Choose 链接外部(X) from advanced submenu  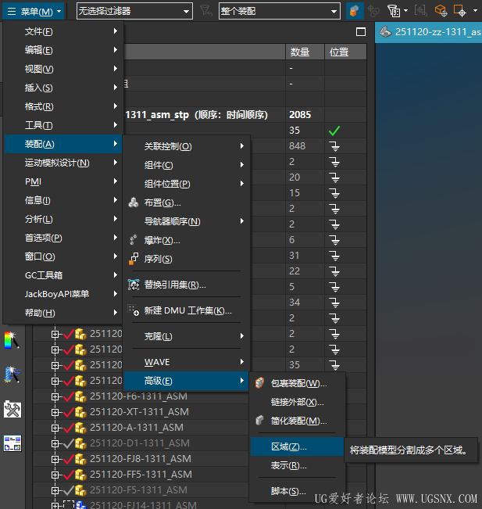click(297, 402)
